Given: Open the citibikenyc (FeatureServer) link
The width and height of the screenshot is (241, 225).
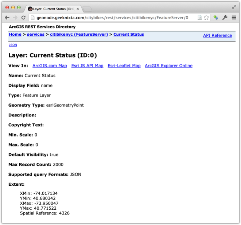Looking at the screenshot, I should [79, 34].
